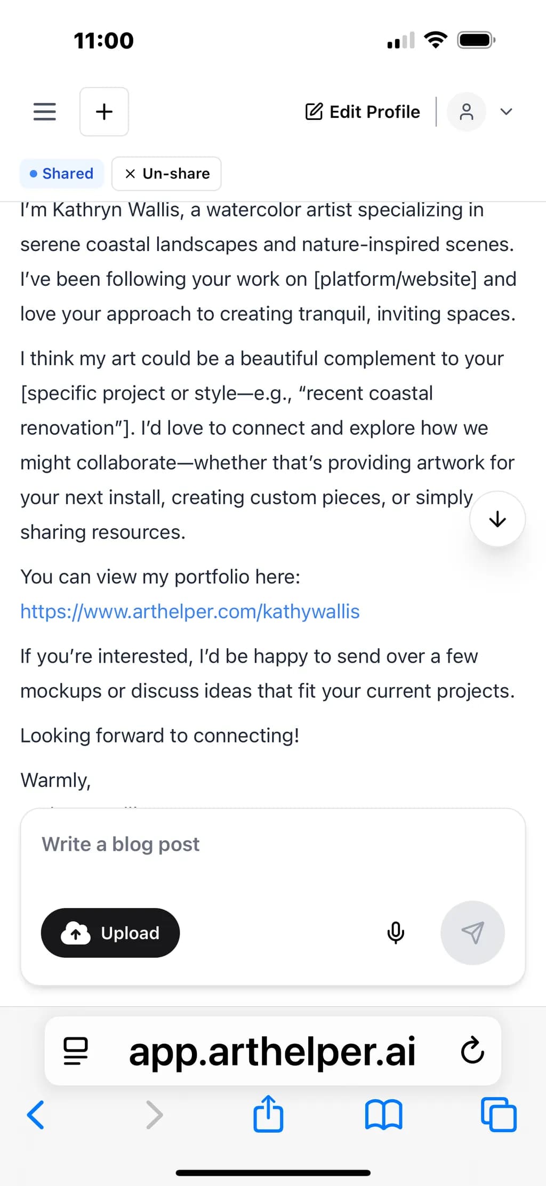Jump to bottom with down arrow
This screenshot has height=1186, width=546.
(497, 519)
